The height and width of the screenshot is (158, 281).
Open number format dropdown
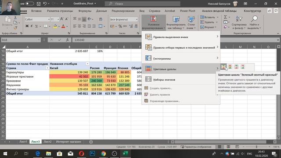[x=137, y=19]
